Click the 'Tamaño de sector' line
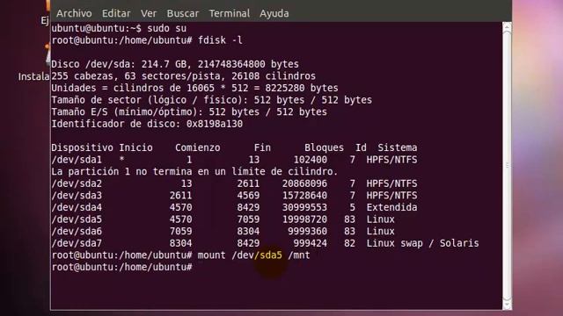 (211, 100)
